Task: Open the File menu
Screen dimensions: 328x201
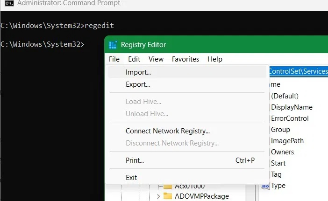Action: tap(114, 59)
